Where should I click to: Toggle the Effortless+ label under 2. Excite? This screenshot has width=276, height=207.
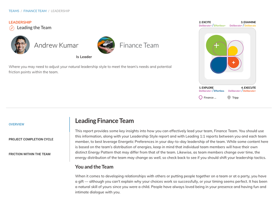(220, 25)
